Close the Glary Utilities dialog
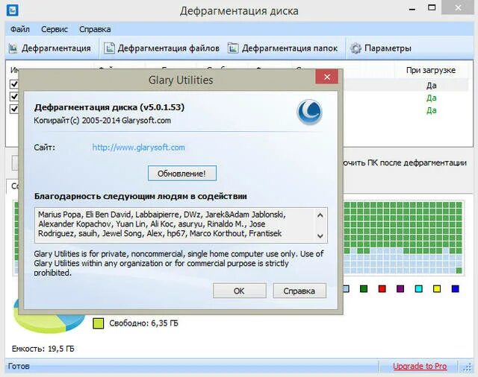Image resolution: width=478 pixels, height=377 pixels. coord(327,77)
